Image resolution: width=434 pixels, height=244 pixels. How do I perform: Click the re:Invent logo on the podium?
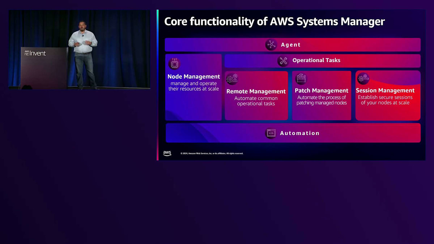(35, 53)
